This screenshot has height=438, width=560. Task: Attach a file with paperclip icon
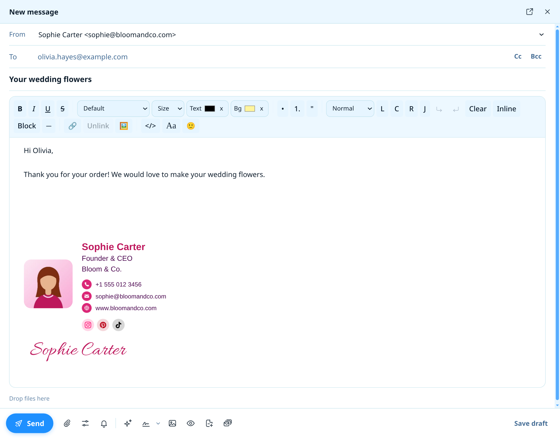coord(67,423)
